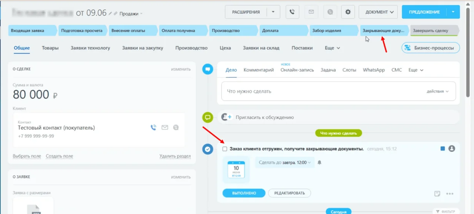This screenshot has height=214, width=474.
Task: Click the Выбрать поле link
Action: click(27, 156)
